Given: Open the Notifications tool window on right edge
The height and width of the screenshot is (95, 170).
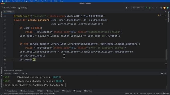Looking at the screenshot, I should [x=168, y=17].
